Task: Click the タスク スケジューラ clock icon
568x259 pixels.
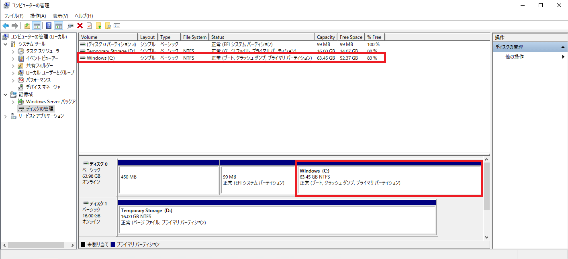Action: tap(21, 51)
